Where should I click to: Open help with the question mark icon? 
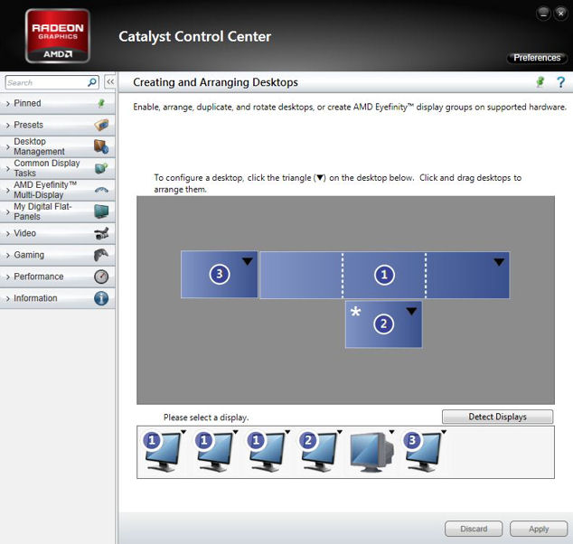pyautogui.click(x=560, y=82)
